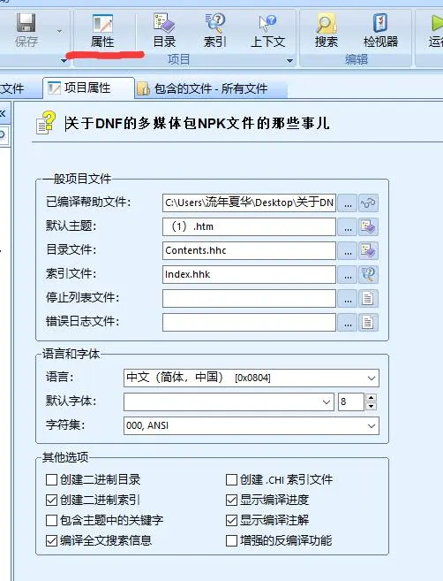Enable 增强的反编译功能 checkbox

pyautogui.click(x=231, y=541)
